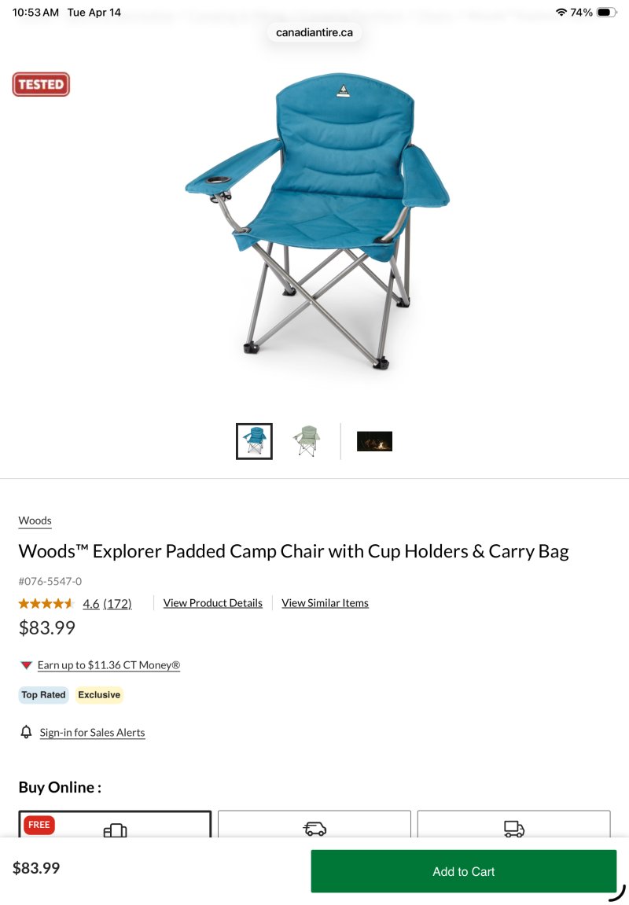This screenshot has height=905, width=629.
Task: Tap the star rating icons
Action: [46, 604]
